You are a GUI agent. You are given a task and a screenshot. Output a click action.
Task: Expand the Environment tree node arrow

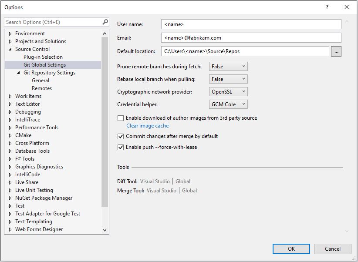[x=10, y=34]
